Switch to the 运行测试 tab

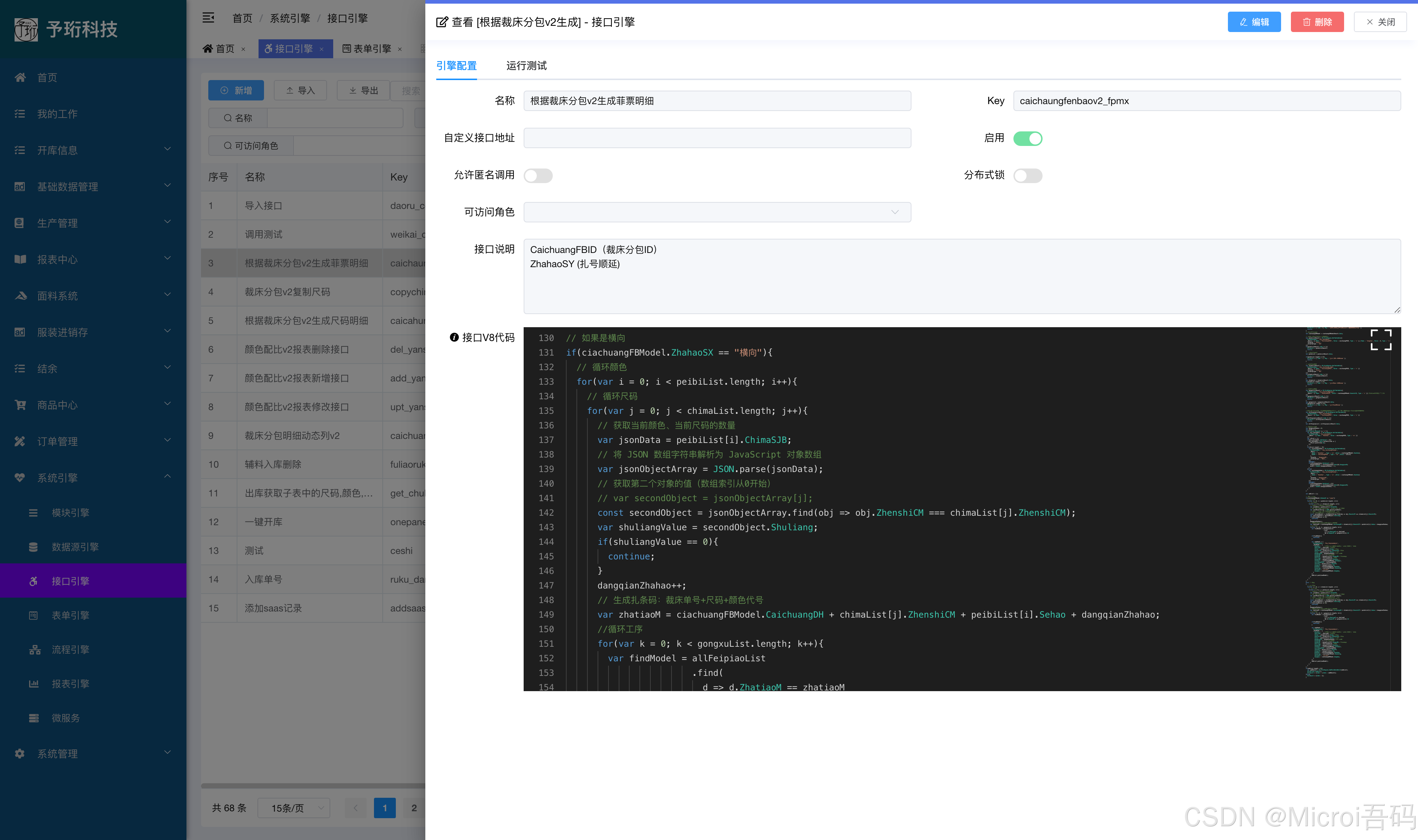(x=526, y=66)
